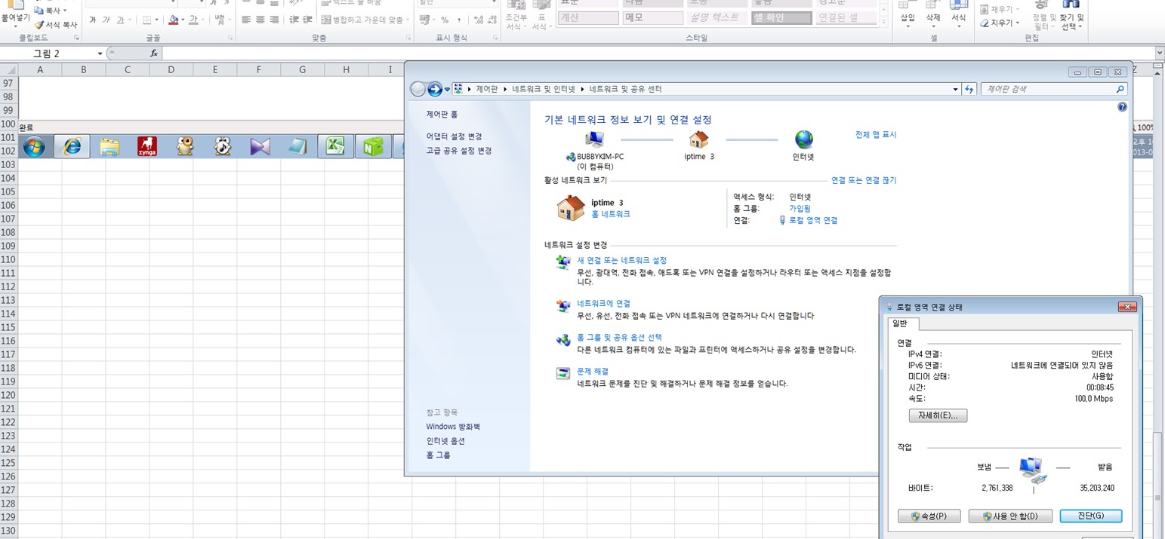Toggle center text alignment in Excel

260,20
